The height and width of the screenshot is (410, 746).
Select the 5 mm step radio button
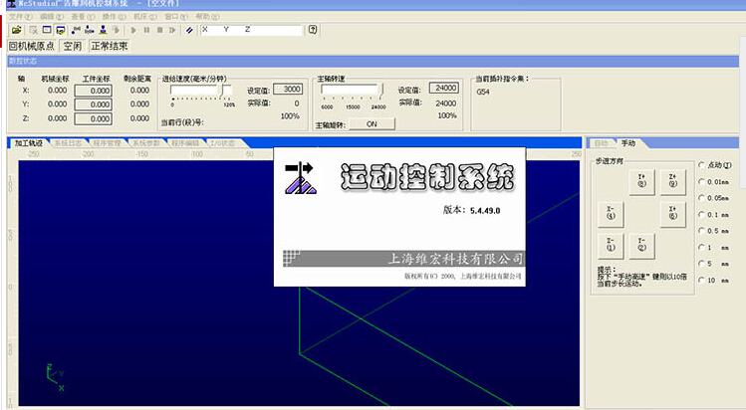tap(702, 264)
